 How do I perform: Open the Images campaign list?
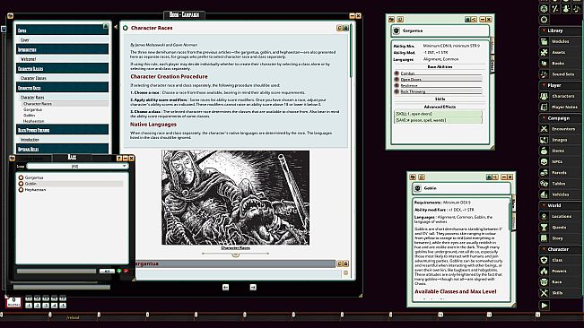point(560,140)
